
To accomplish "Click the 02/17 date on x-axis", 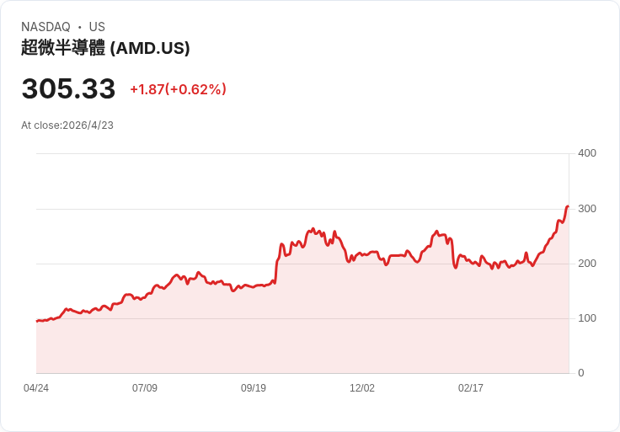I will (x=471, y=388).
